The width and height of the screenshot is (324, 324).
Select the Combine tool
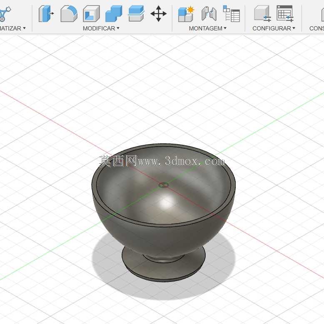(114, 14)
